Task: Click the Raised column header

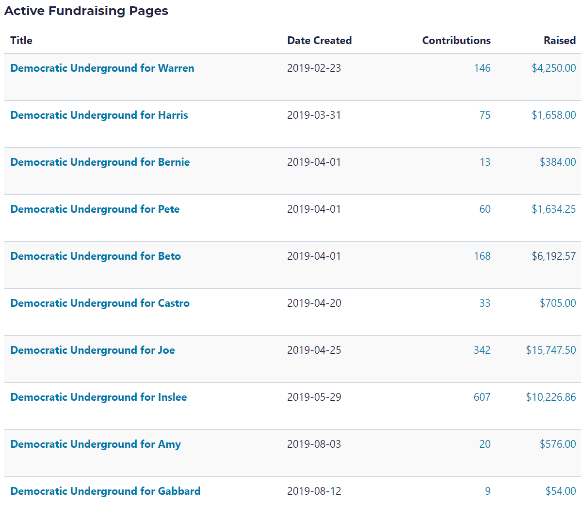Action: [x=559, y=41]
